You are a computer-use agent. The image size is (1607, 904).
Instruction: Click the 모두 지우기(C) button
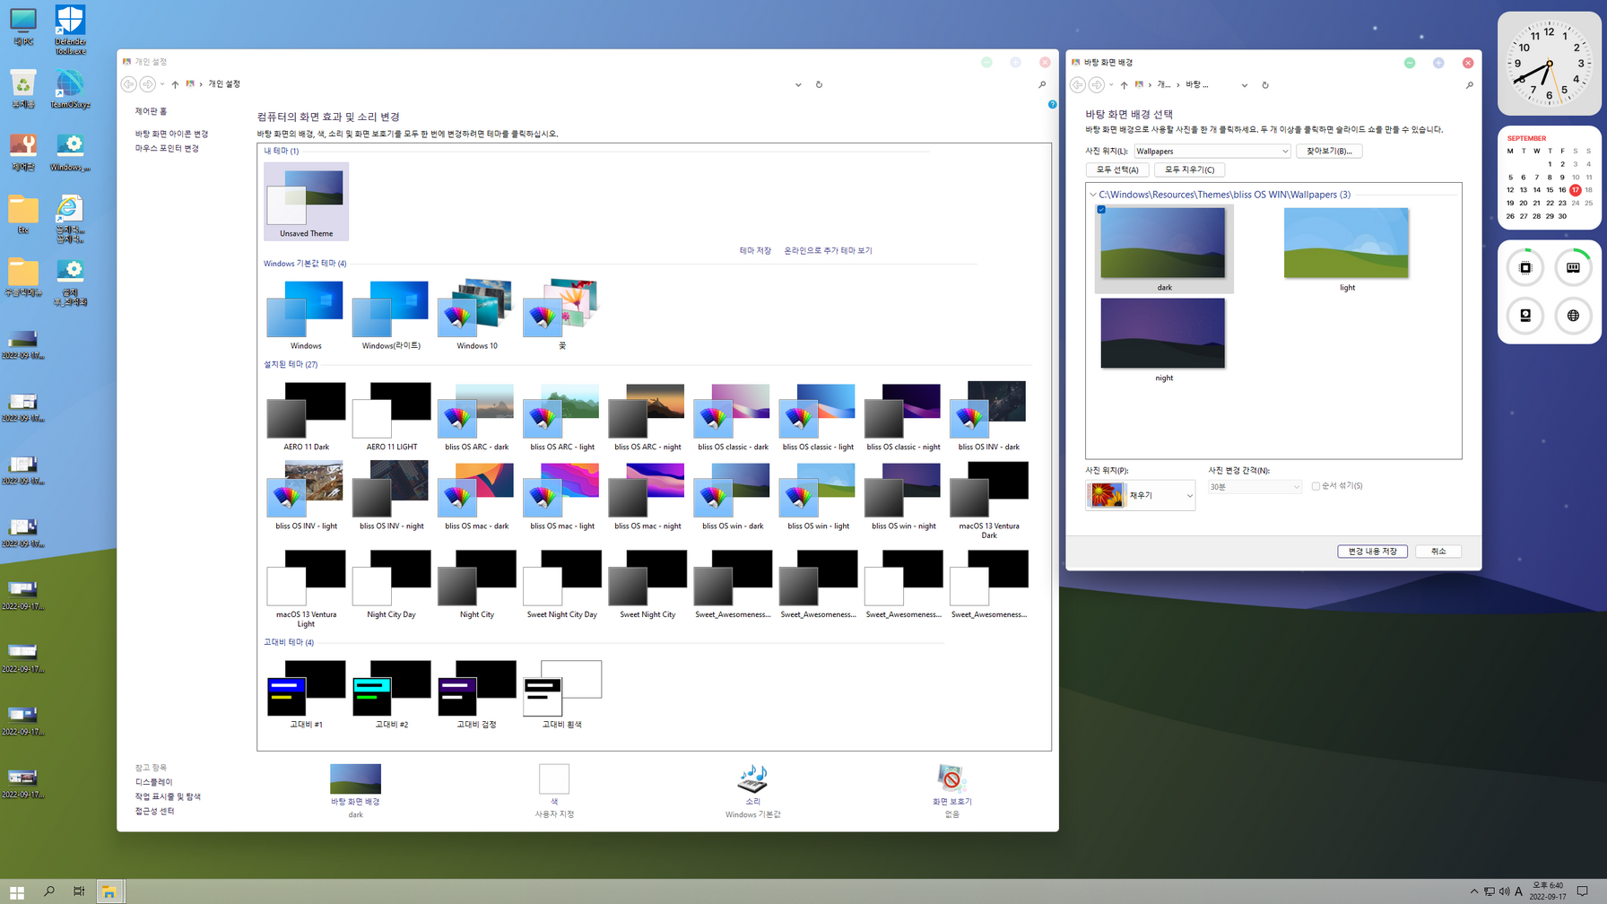tap(1189, 169)
